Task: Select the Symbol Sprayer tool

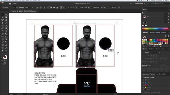Action: [x=3, y=45]
